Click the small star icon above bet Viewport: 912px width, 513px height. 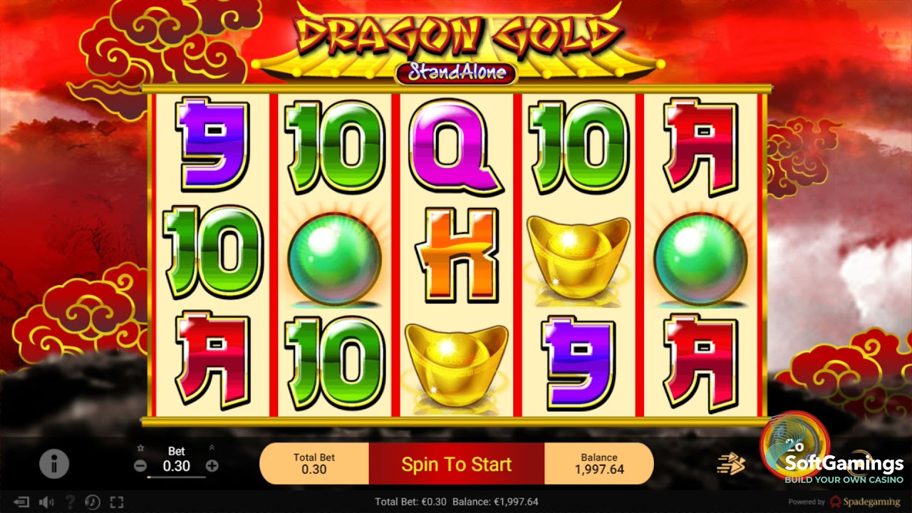coord(140,449)
